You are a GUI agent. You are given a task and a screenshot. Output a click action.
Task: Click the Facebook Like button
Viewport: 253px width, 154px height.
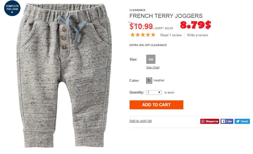[x=227, y=121]
